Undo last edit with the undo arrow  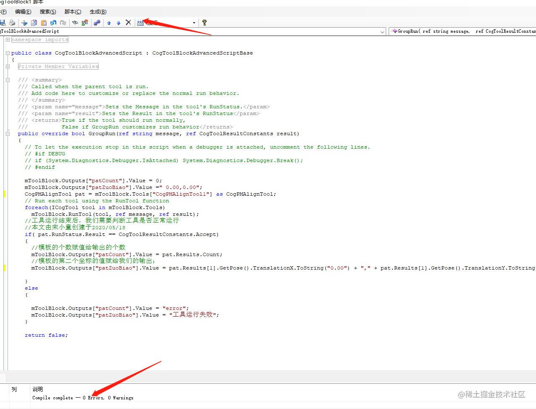point(53,23)
